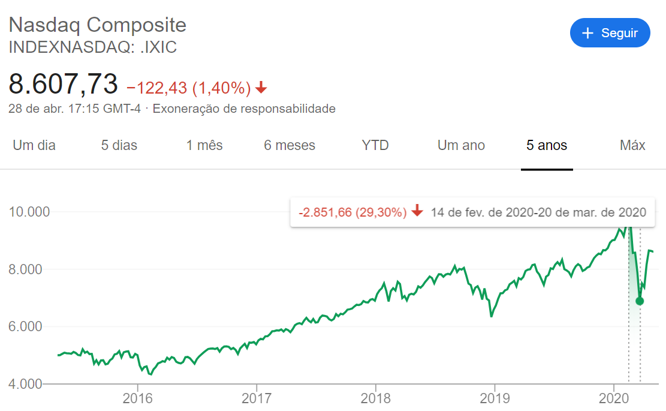Image resolution: width=666 pixels, height=411 pixels.
Task: Show the Máx history range
Action: point(632,145)
